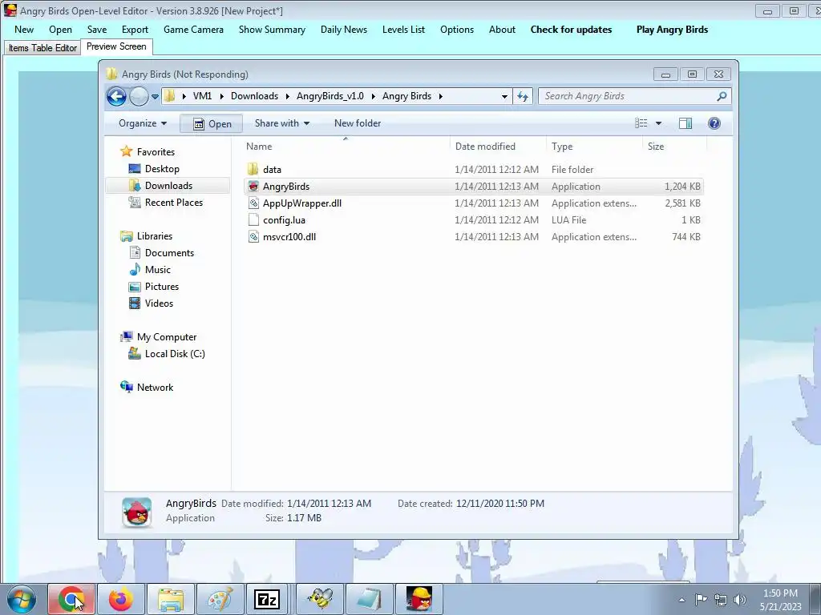Viewport: 821px width, 615px height.
Task: Select Downloads in navigation pane
Action: pyautogui.click(x=168, y=186)
